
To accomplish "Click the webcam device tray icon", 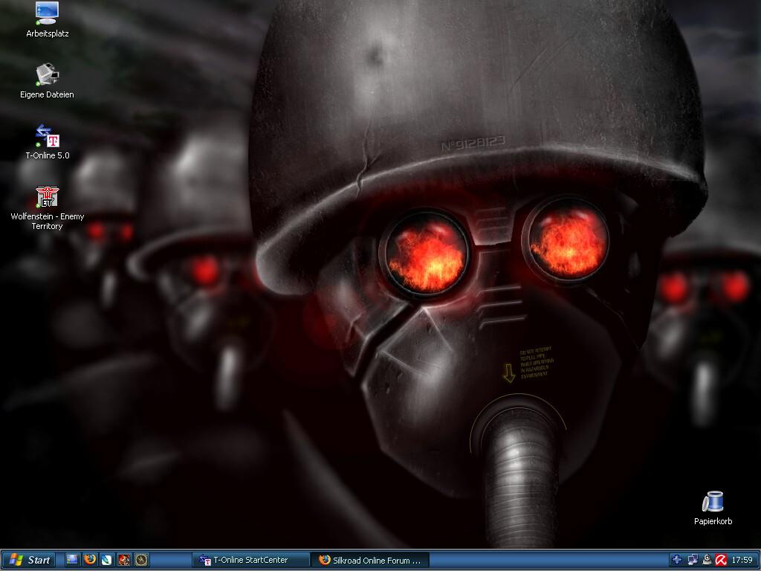I will pos(706,560).
